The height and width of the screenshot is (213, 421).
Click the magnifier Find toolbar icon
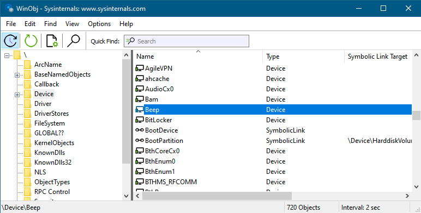[x=73, y=41]
